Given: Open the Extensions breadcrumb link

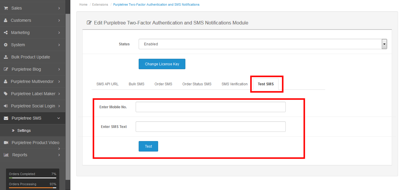Looking at the screenshot, I should (x=100, y=4).
